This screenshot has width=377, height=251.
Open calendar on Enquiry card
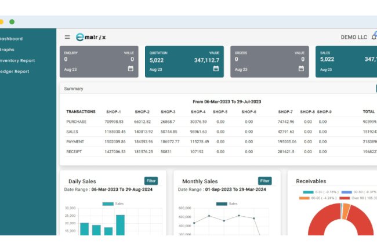click(x=130, y=69)
